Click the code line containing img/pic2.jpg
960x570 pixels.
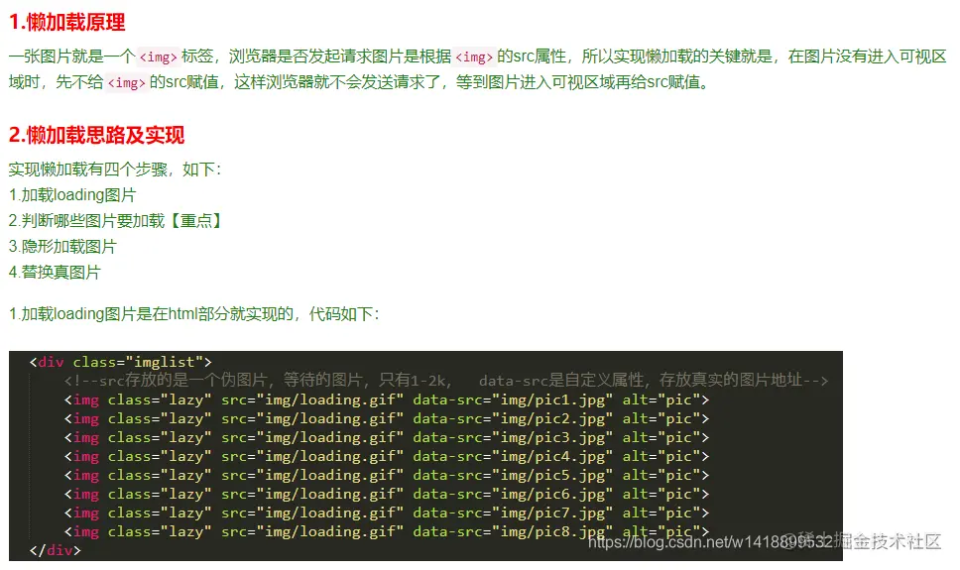click(x=387, y=418)
